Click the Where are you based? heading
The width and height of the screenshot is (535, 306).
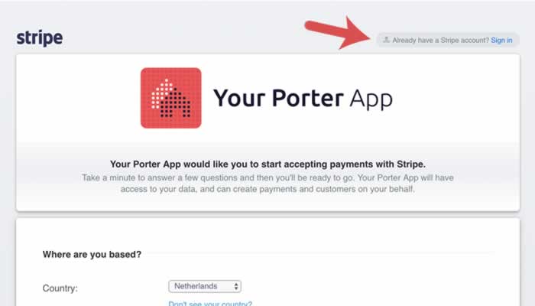pos(92,255)
